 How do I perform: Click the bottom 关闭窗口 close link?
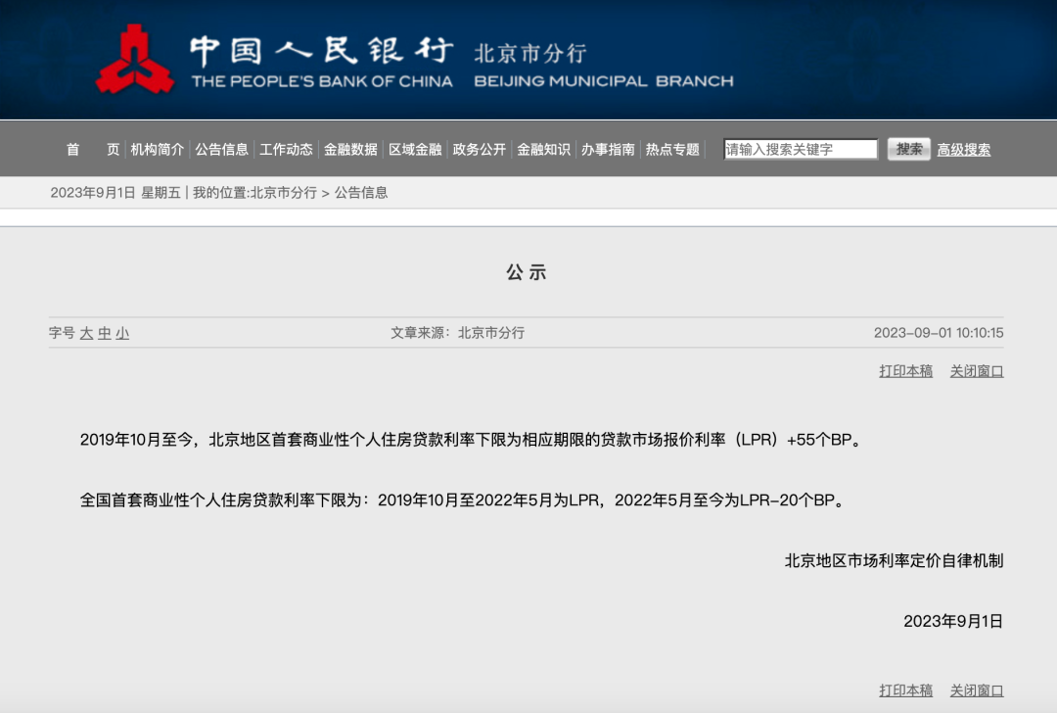[975, 690]
